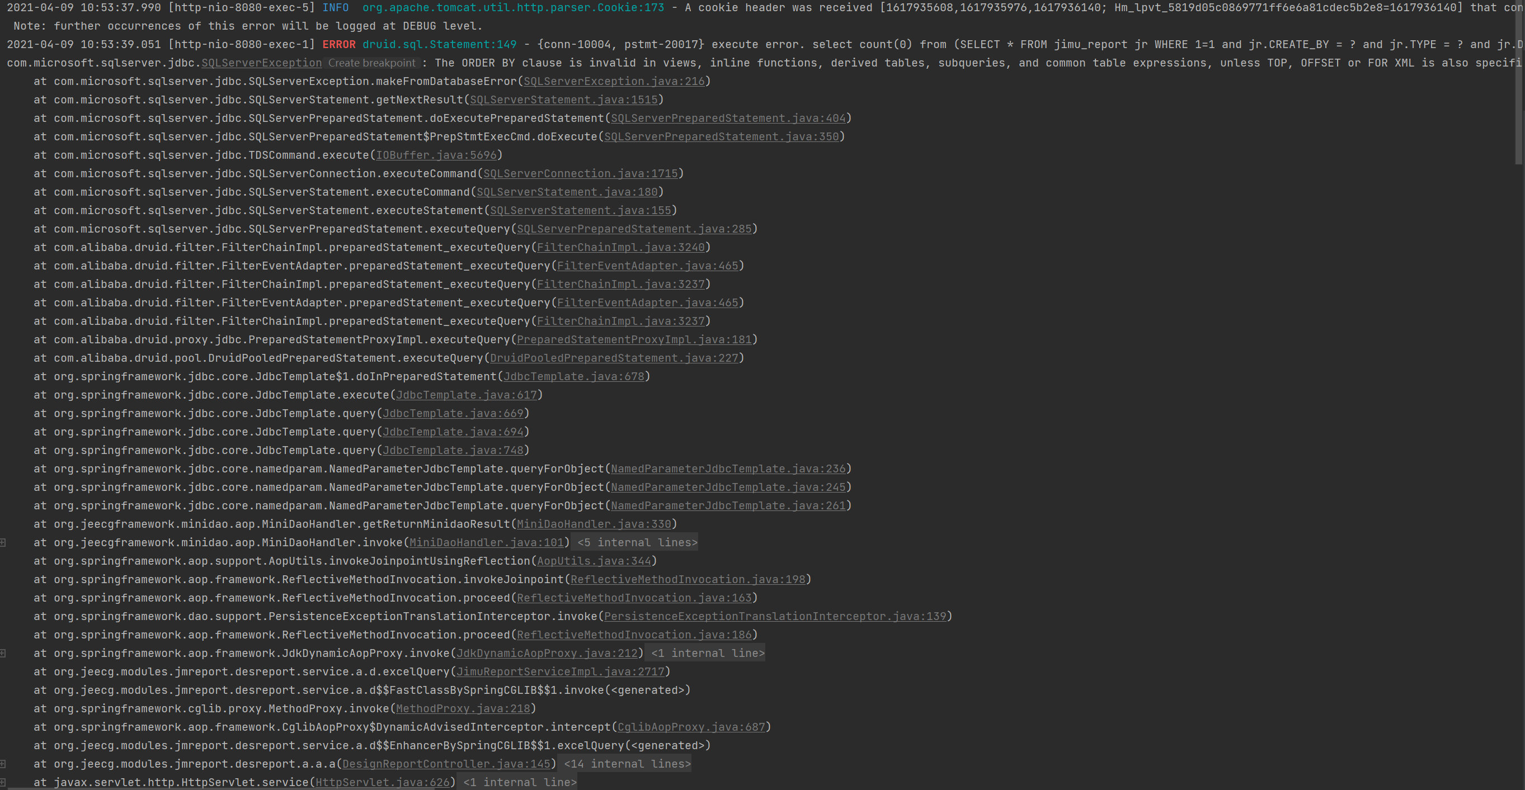Open SQLServerPreparedStatement.java:404 link
Screen dimensions: 1525x790
click(x=728, y=118)
